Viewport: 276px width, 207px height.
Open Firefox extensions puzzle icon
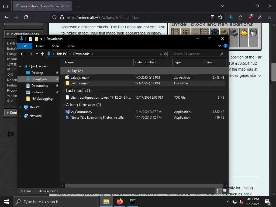tap(240, 17)
